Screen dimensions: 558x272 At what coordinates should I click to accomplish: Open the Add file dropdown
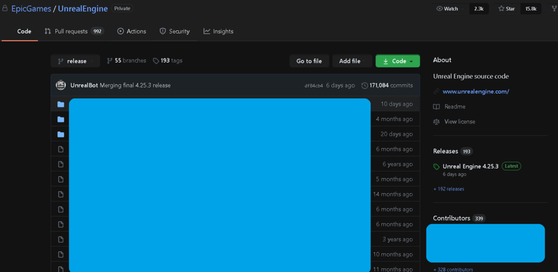pyautogui.click(x=350, y=61)
